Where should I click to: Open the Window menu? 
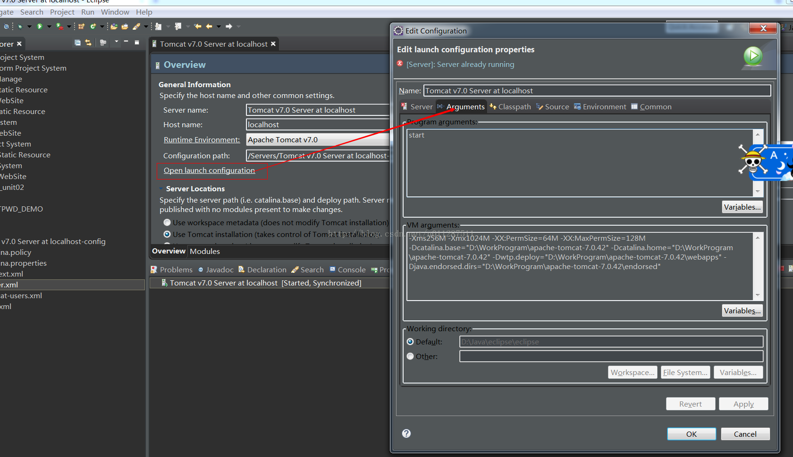click(115, 12)
